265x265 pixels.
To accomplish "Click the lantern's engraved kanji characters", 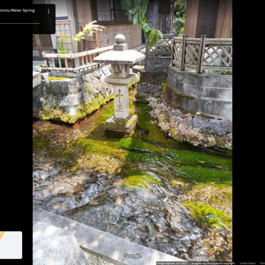I will click(119, 101).
